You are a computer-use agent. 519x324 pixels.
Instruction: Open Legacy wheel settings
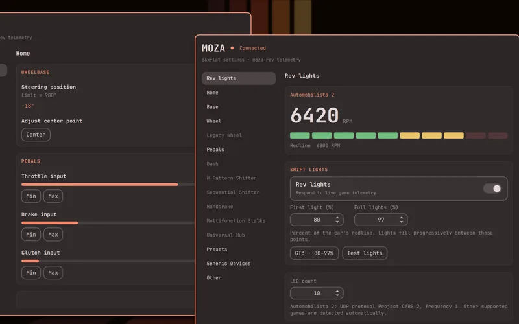point(224,135)
